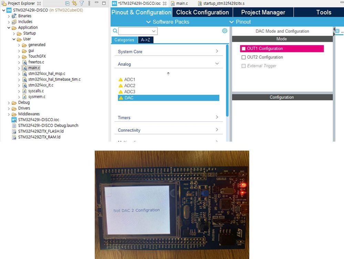
Task: Click the chip view icon right of DAC panel
Action: (x=337, y=31)
